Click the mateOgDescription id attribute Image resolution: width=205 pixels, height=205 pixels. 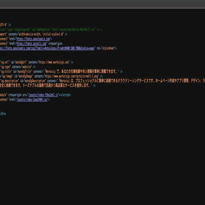(x=33, y=81)
